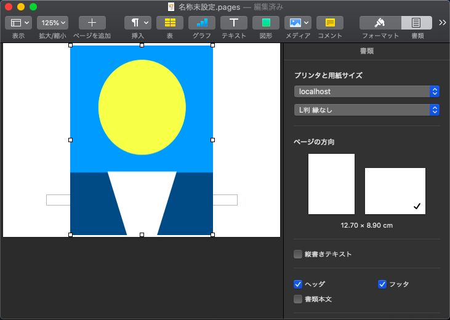450x320 pixels.
Task: Open the media menu in toolbar
Action: 298,23
